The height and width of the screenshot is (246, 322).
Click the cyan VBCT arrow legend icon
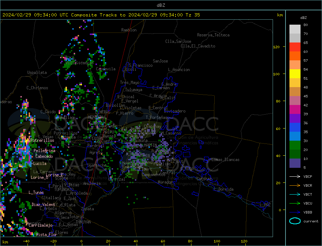[x=295, y=194]
